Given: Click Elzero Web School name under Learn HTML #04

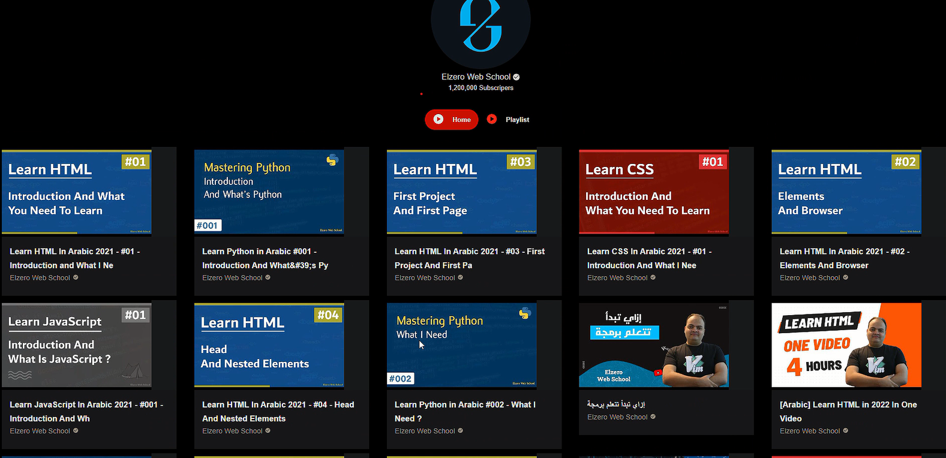Looking at the screenshot, I should (232, 431).
